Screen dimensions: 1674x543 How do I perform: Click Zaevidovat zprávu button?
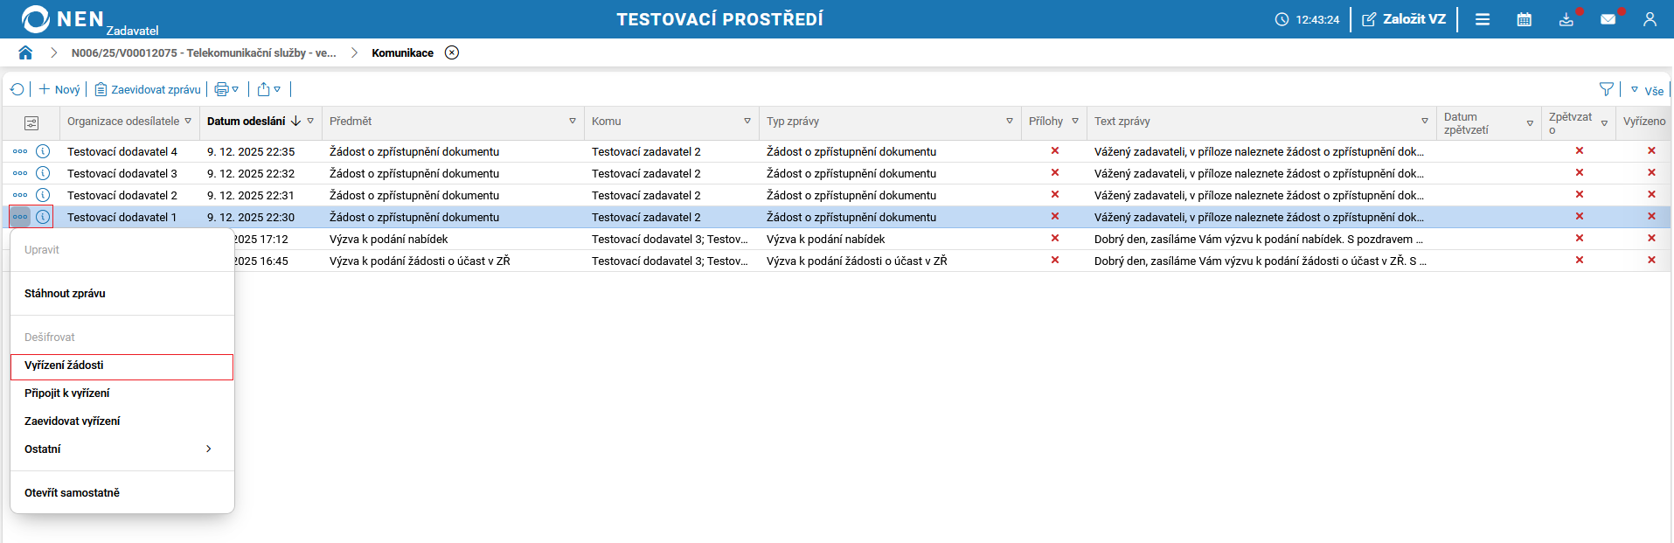point(148,89)
